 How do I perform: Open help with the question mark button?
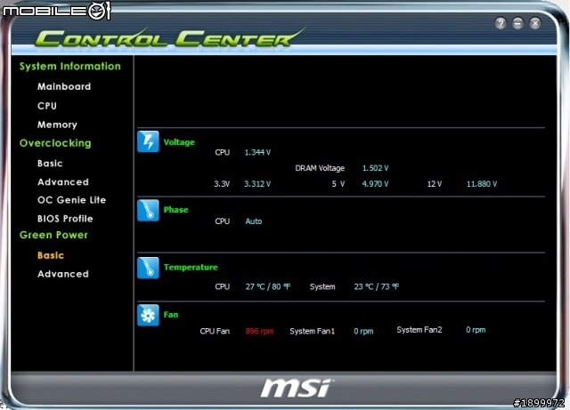pyautogui.click(x=501, y=24)
